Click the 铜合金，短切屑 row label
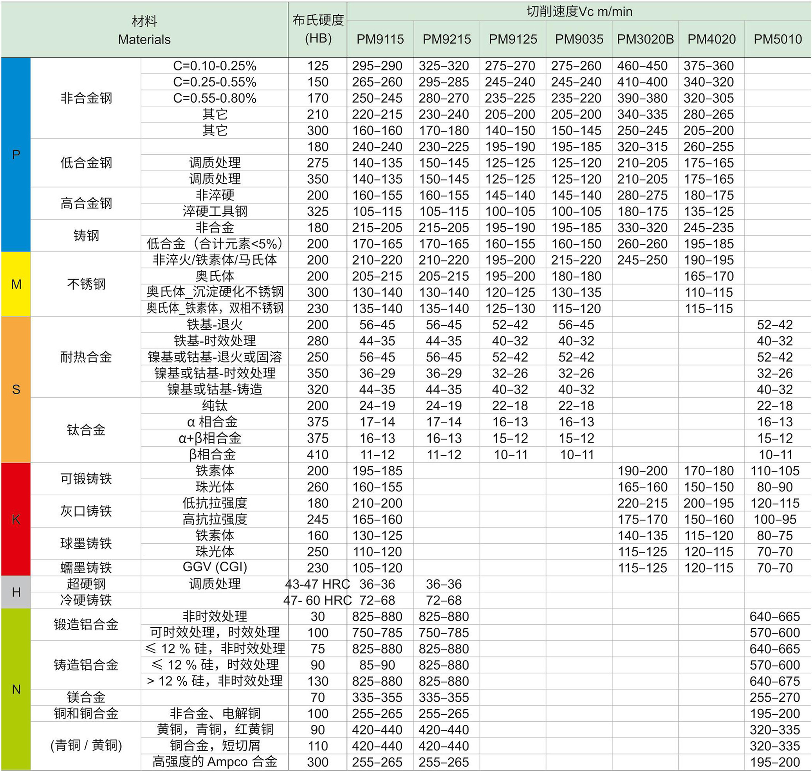This screenshot has width=812, height=771. click(215, 745)
